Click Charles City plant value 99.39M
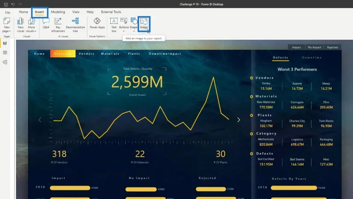This screenshot has width=353, height=199. point(297,126)
